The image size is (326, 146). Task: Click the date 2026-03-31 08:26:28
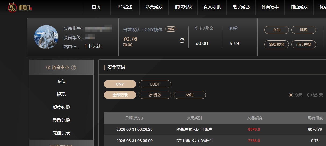(135, 129)
